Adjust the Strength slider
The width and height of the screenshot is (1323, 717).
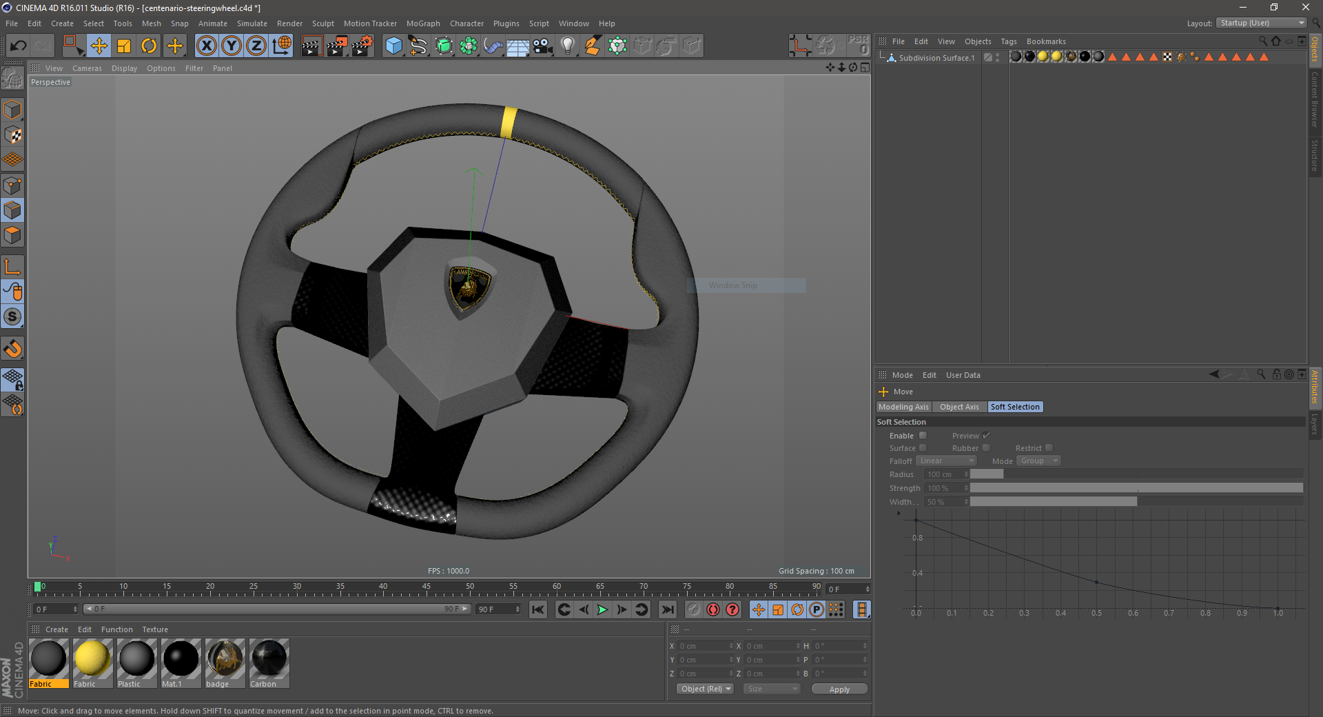click(1136, 488)
